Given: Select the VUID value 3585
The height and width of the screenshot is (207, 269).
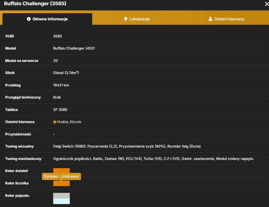Looking at the screenshot, I should coord(58,36).
